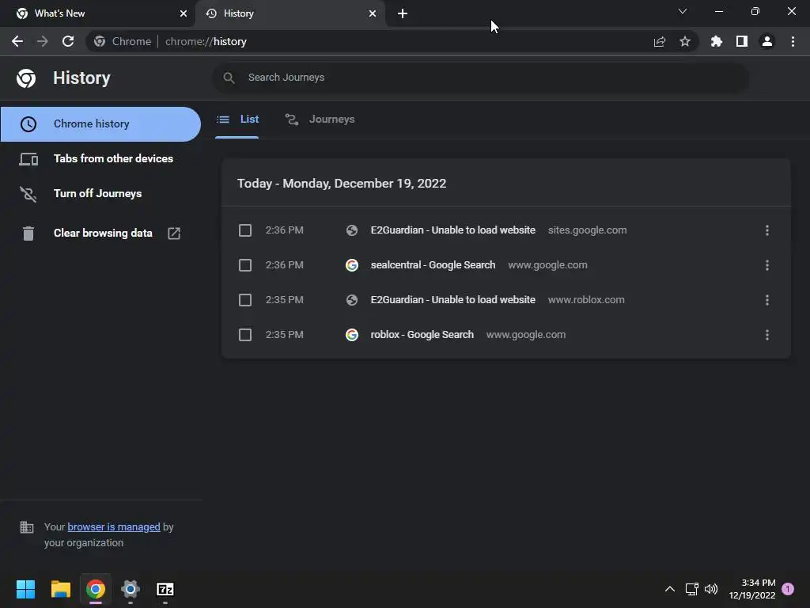
Task: Open the notification badge in taskbar
Action: (x=788, y=589)
